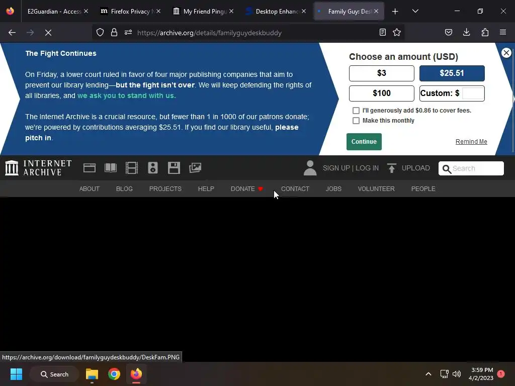Image resolution: width=515 pixels, height=386 pixels.
Task: Open the Firefox downloads panel
Action: coord(466,33)
